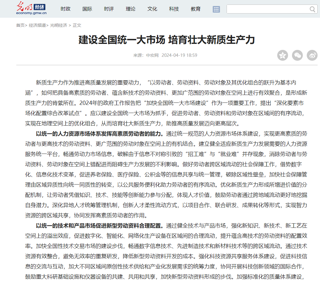The width and height of the screenshot is (320, 281).
Task: Open the 时政 navigation menu item
Action: click(x=65, y=9)
